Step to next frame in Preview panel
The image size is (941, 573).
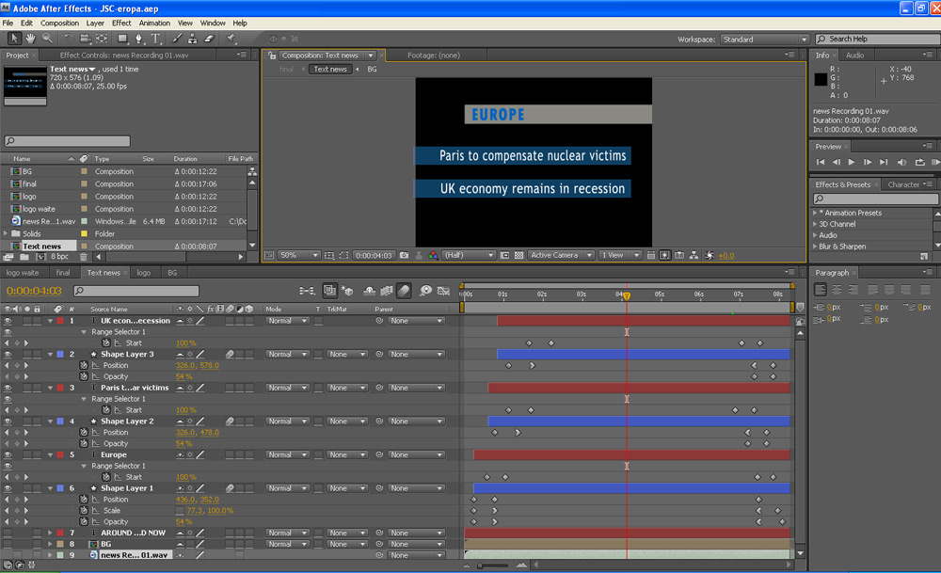[868, 162]
